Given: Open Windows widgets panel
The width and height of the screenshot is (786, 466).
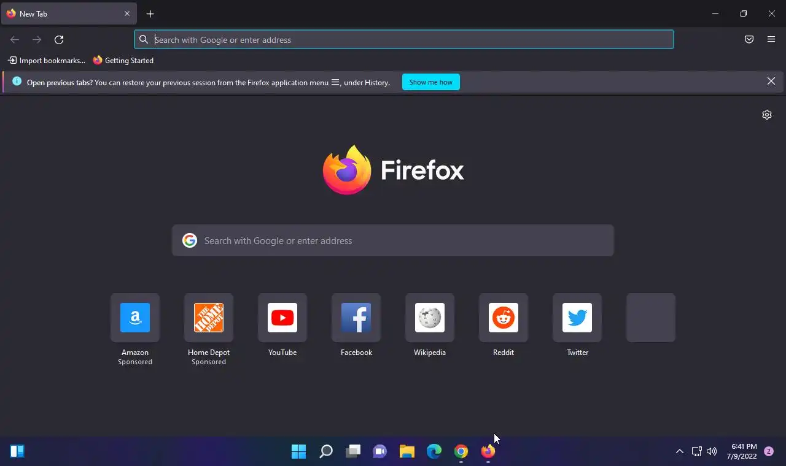Looking at the screenshot, I should (17, 452).
